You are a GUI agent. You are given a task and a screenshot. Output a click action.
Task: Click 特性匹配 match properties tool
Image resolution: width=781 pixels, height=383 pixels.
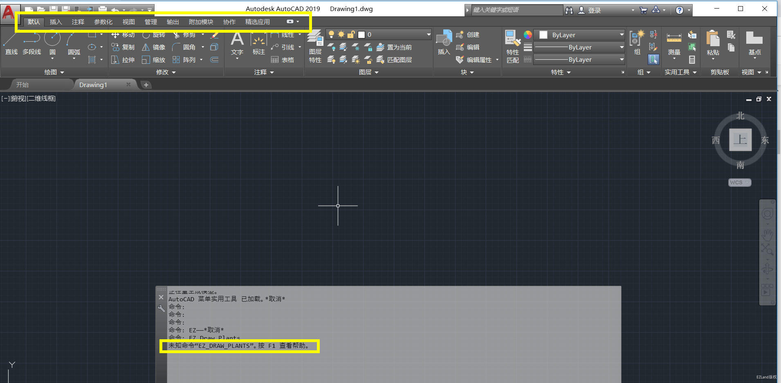(x=513, y=47)
